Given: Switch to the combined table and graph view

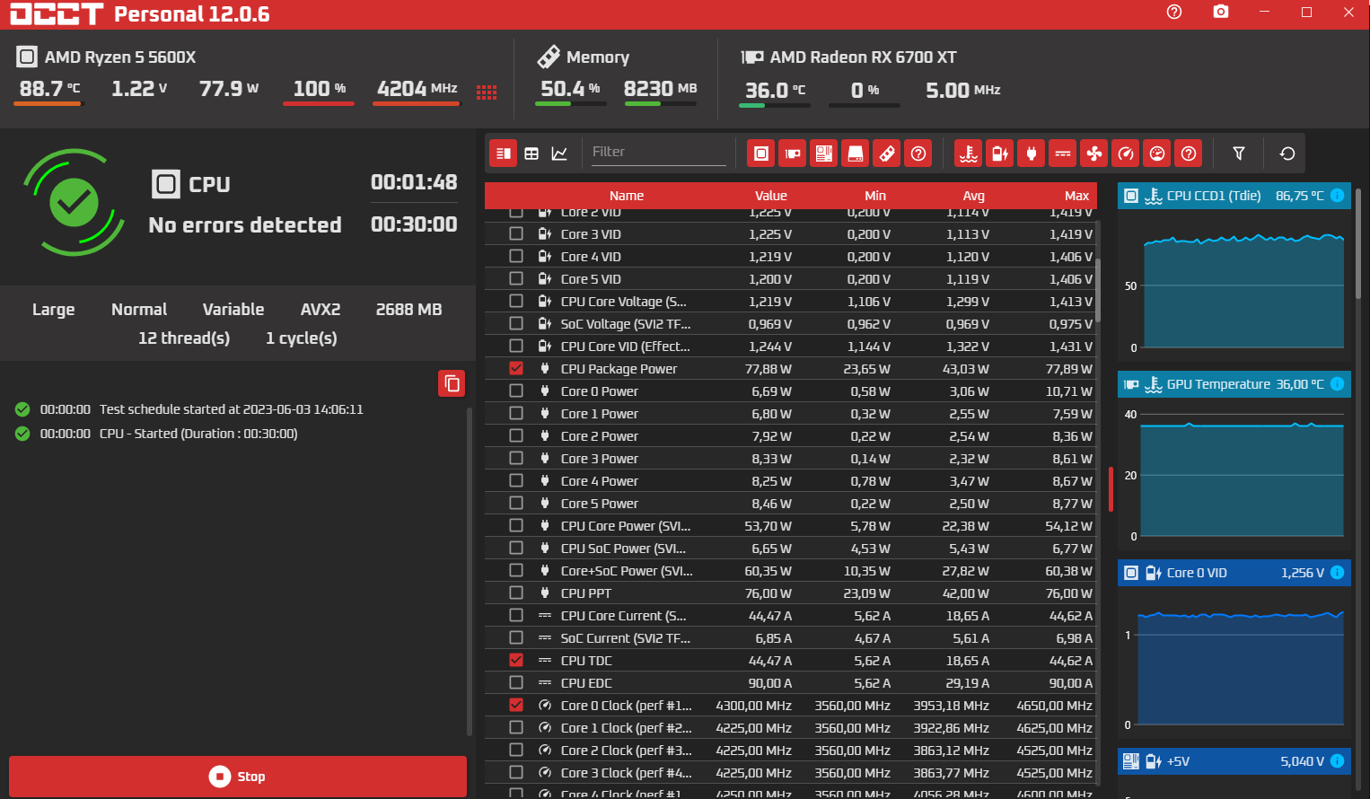Looking at the screenshot, I should click(504, 154).
